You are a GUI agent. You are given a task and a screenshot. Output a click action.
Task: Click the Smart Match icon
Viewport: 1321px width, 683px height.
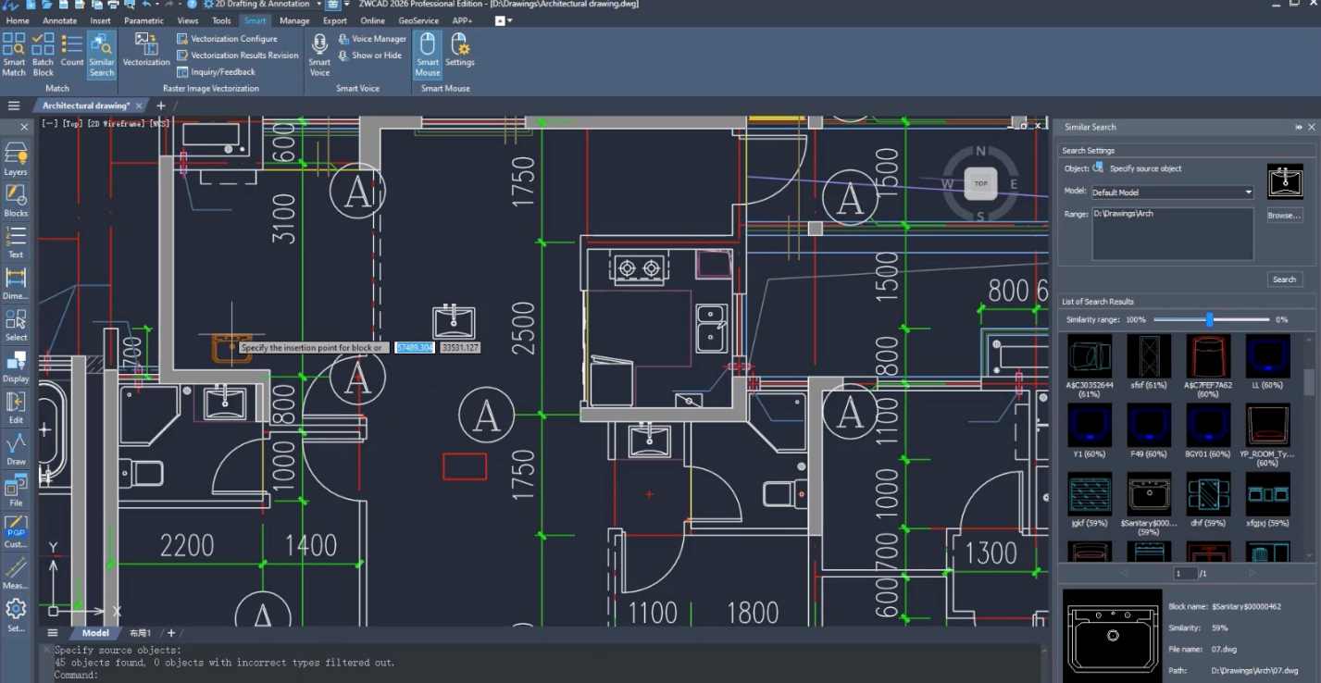point(14,54)
